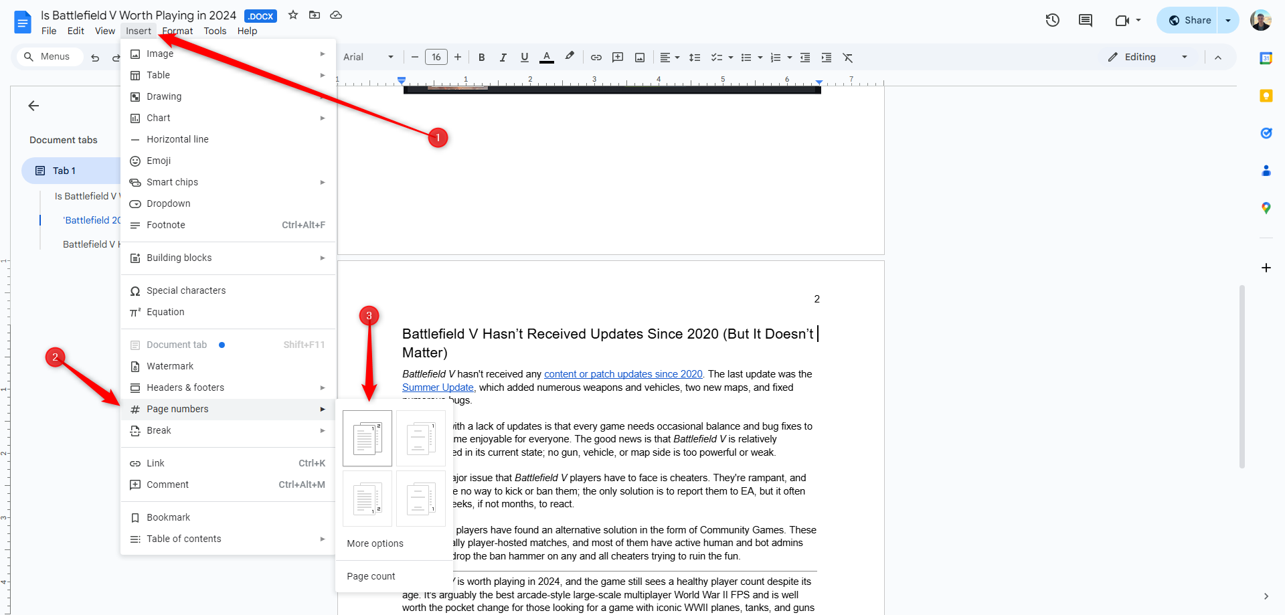
Task: Increase font size with plus
Action: tap(458, 57)
